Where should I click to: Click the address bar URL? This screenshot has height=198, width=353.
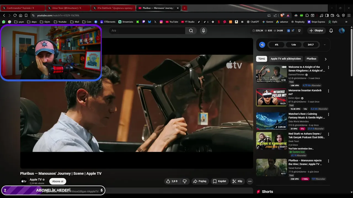pyautogui.click(x=58, y=15)
